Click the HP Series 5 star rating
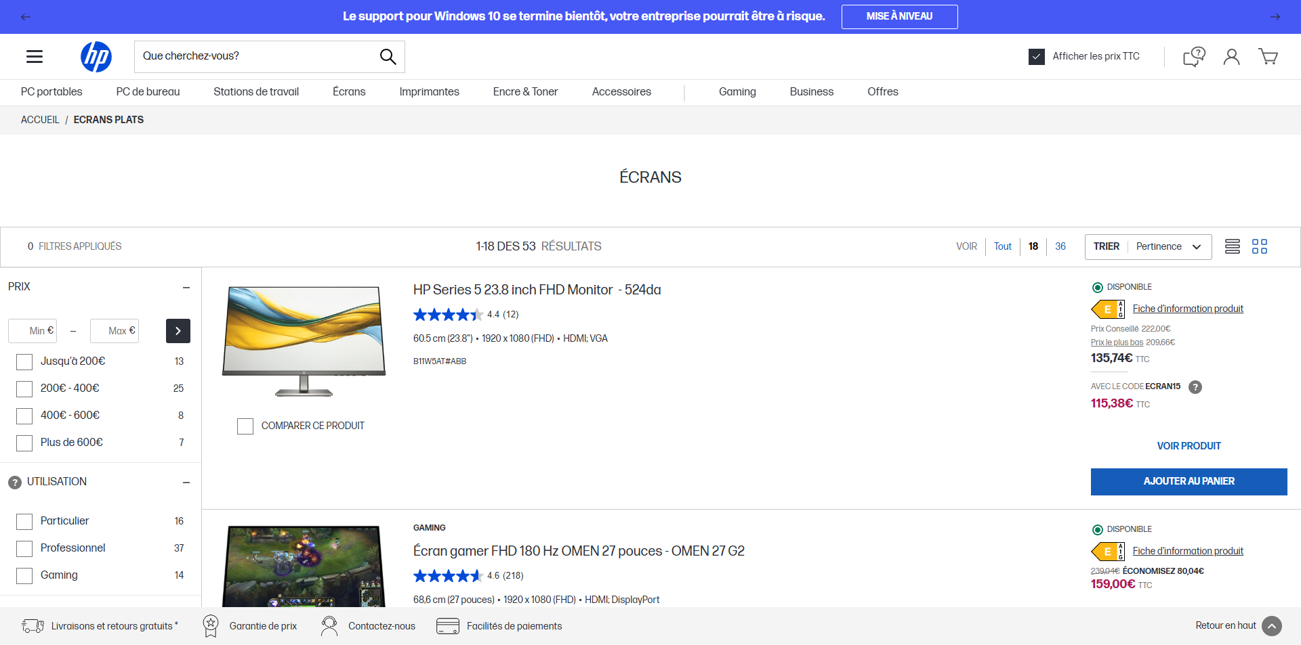 (x=448, y=315)
